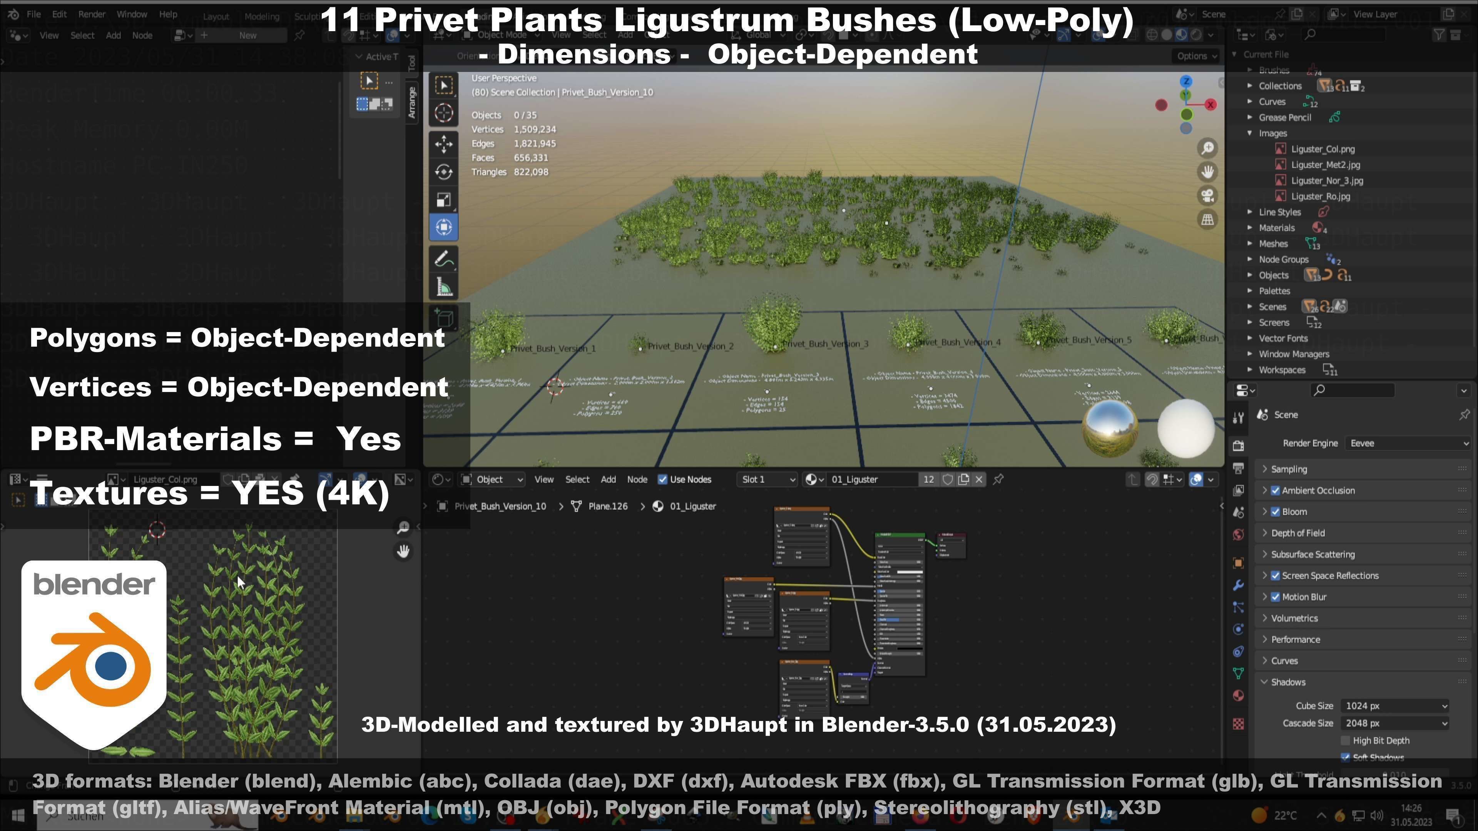Click the viewport zoom magnifier icon
Viewport: 1478px width, 831px height.
coord(1208,148)
